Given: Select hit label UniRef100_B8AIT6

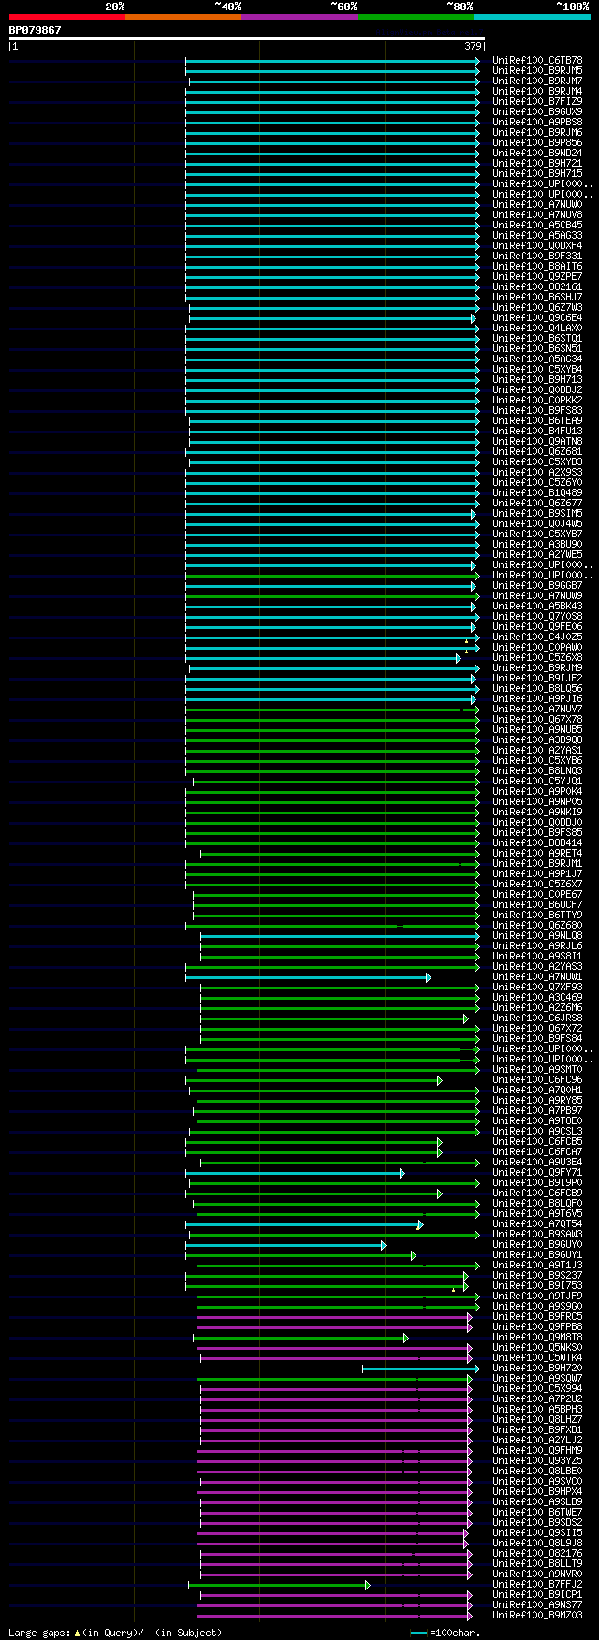Looking at the screenshot, I should tap(537, 267).
